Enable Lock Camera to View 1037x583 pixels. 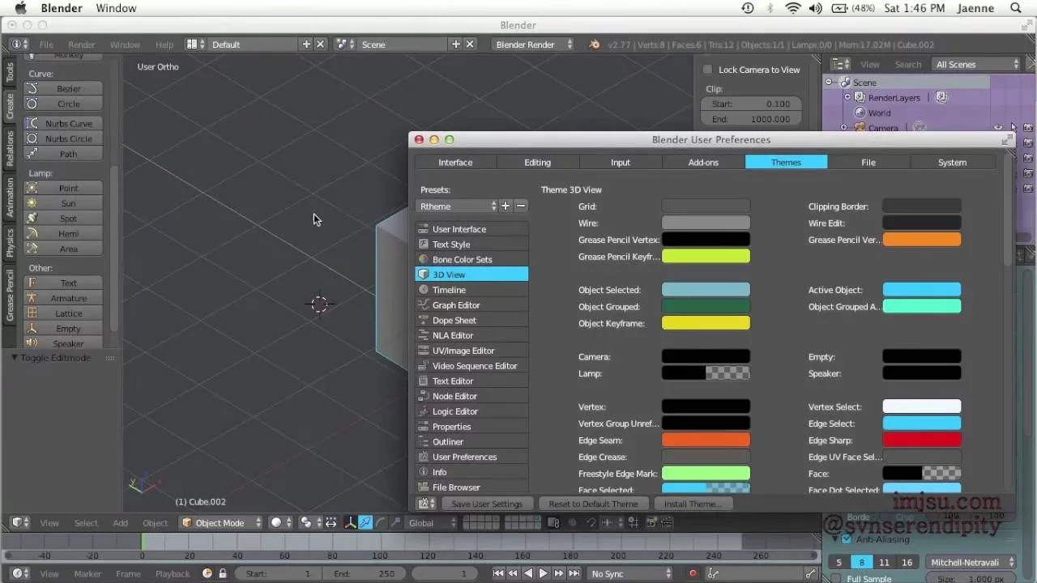708,70
